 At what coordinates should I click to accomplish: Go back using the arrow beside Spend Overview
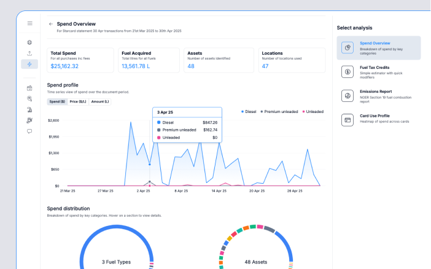click(x=51, y=24)
